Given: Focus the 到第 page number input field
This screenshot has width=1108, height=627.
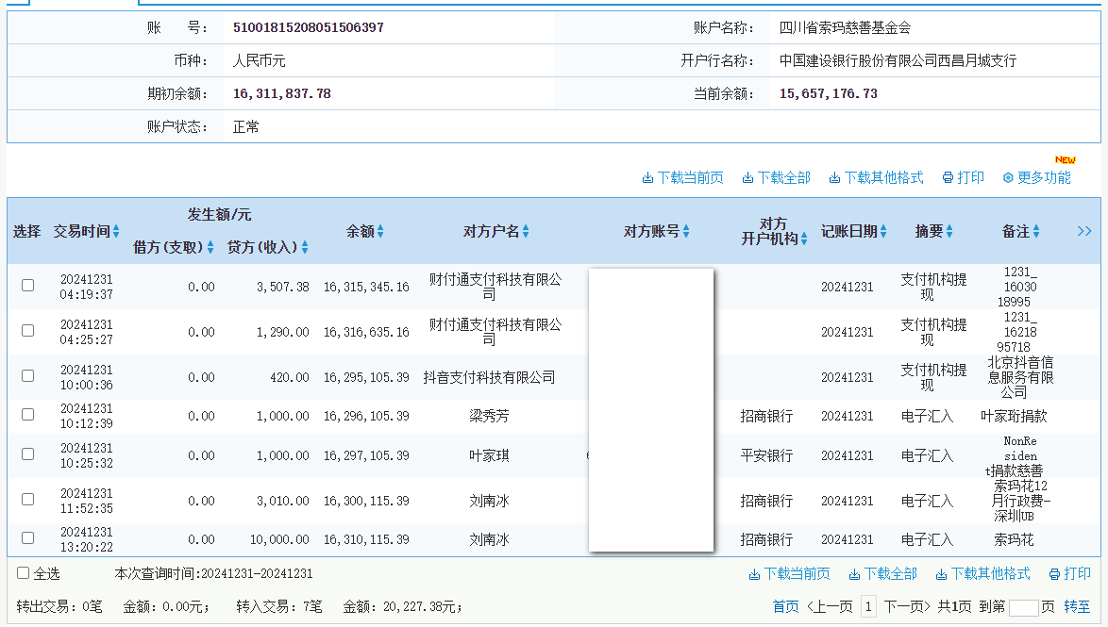Looking at the screenshot, I should pos(1023,607).
